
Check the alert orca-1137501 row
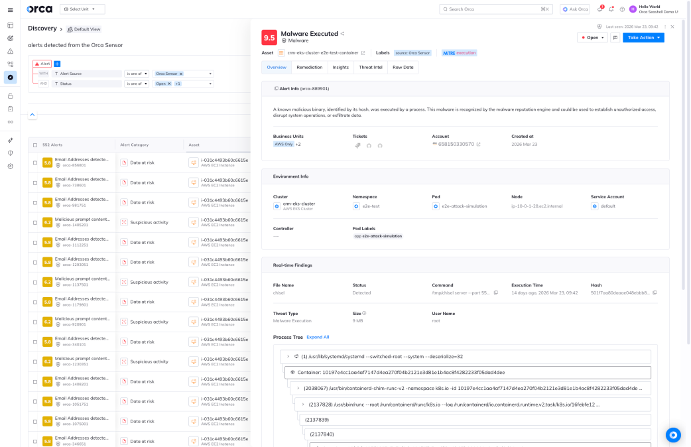pos(35,282)
